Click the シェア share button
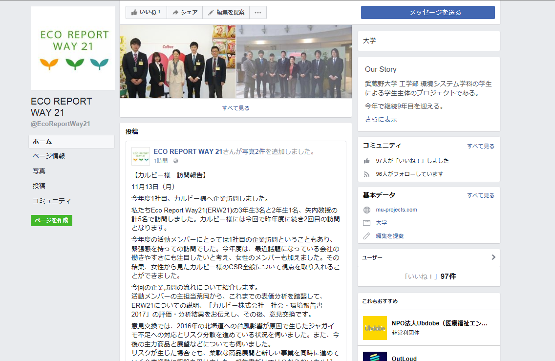Viewport: 555px width, 361px height. [185, 12]
